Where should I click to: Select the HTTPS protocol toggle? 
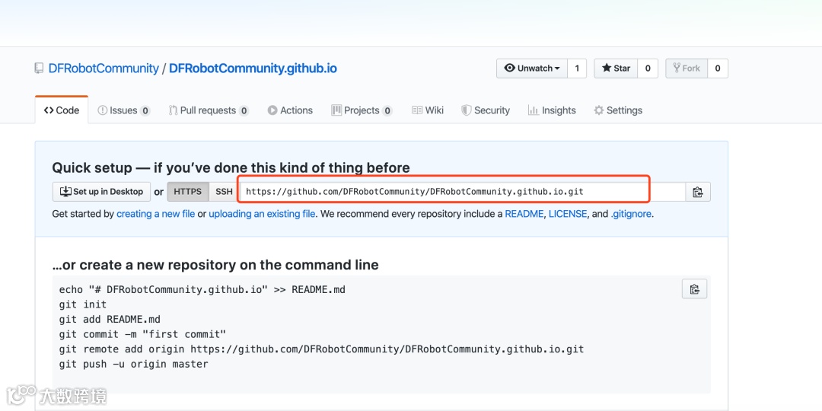[x=188, y=192]
